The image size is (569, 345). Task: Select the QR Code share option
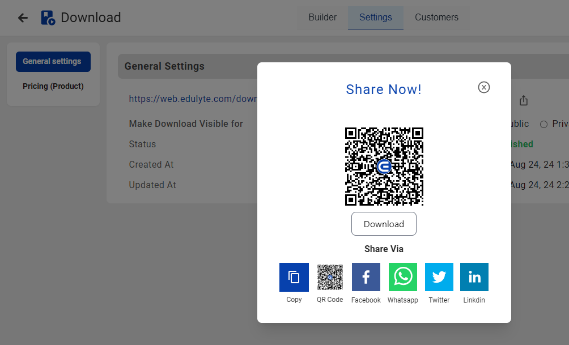click(330, 277)
